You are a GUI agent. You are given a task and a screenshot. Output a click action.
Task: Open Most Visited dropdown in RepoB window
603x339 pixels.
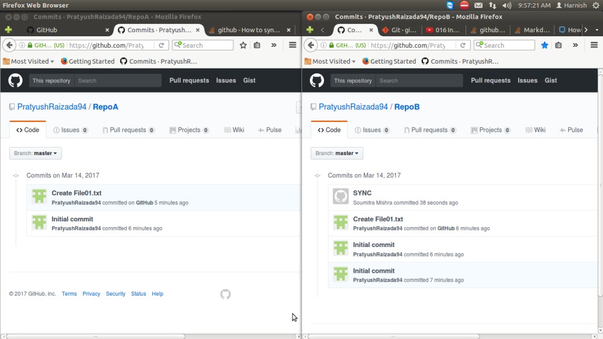tap(330, 61)
